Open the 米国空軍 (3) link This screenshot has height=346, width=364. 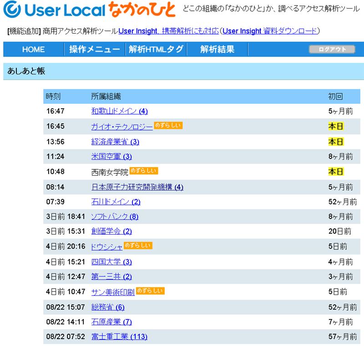coord(111,157)
